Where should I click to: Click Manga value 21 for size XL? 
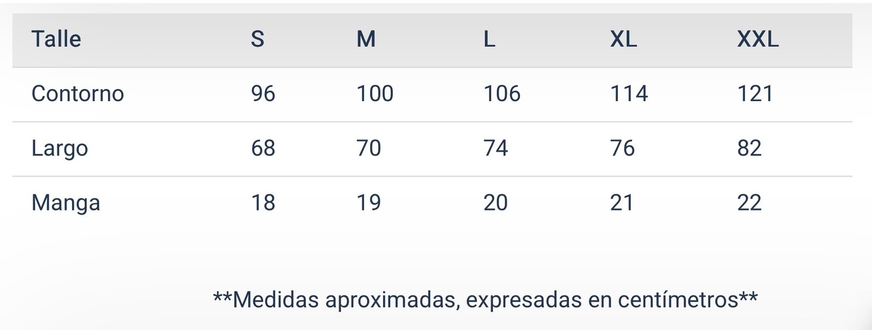(622, 203)
